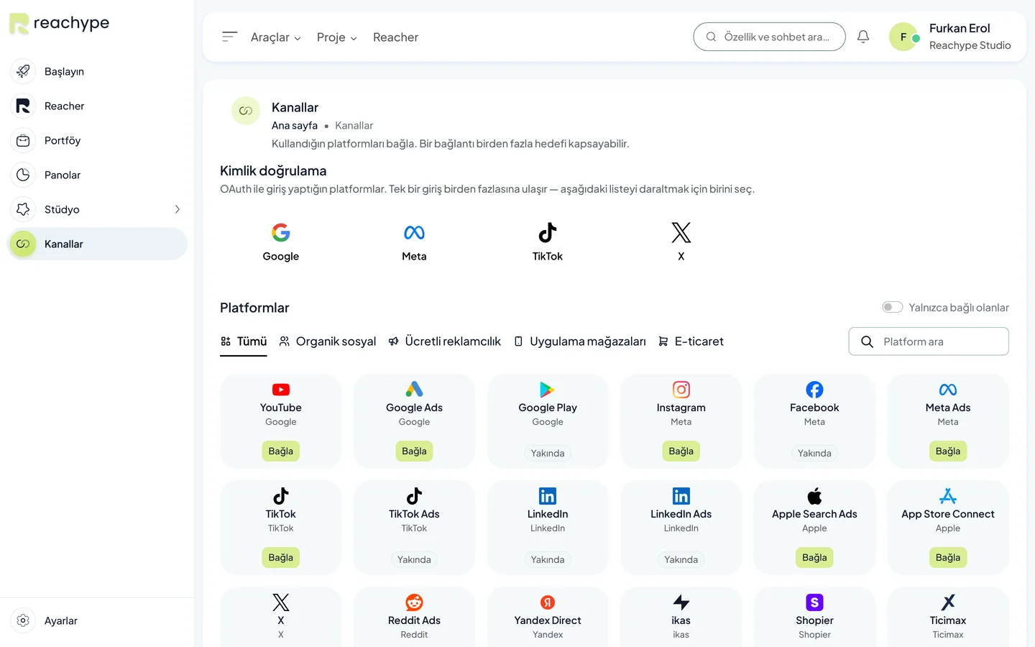Click the Instagram platform card icon
Image resolution: width=1035 pixels, height=647 pixels.
(681, 390)
